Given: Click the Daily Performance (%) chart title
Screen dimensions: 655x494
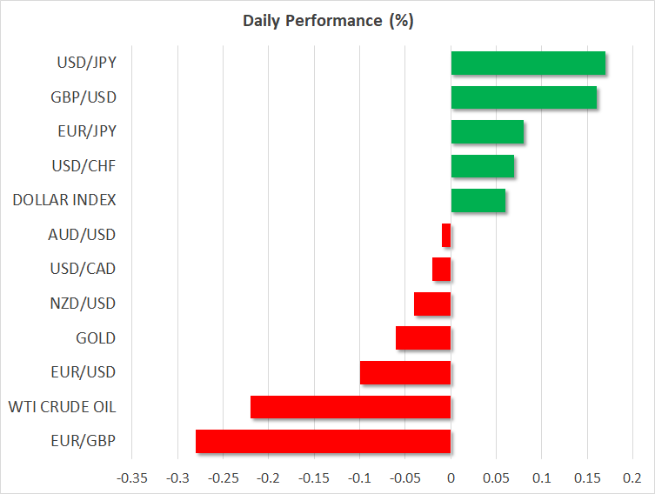Looking at the screenshot, I should [x=327, y=21].
